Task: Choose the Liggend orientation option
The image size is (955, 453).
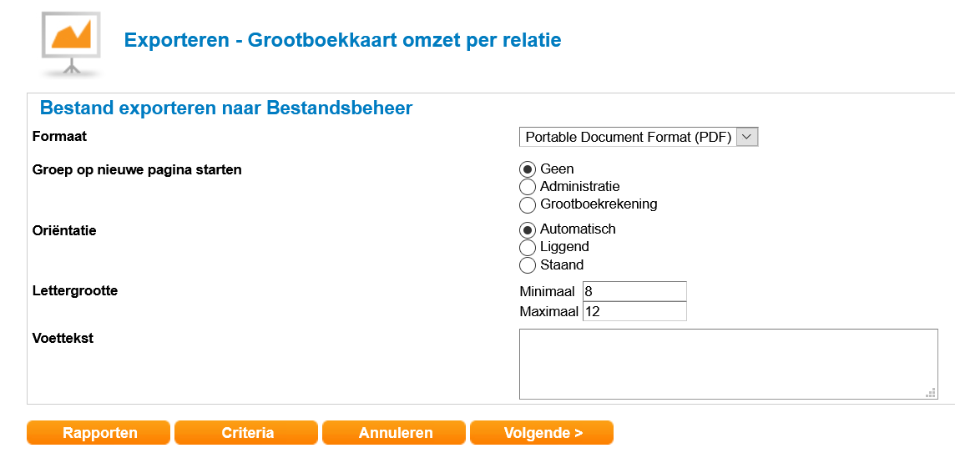Action: [528, 247]
